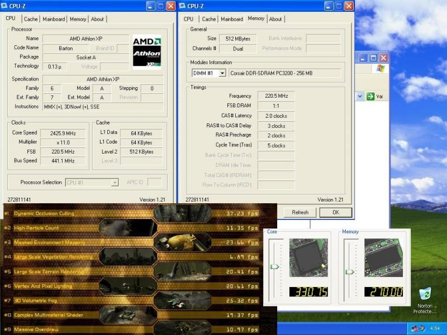Image resolution: width=447 pixels, height=335 pixels.
Task: Click the FSB:DRAM value 1:1
Action: pos(276,106)
